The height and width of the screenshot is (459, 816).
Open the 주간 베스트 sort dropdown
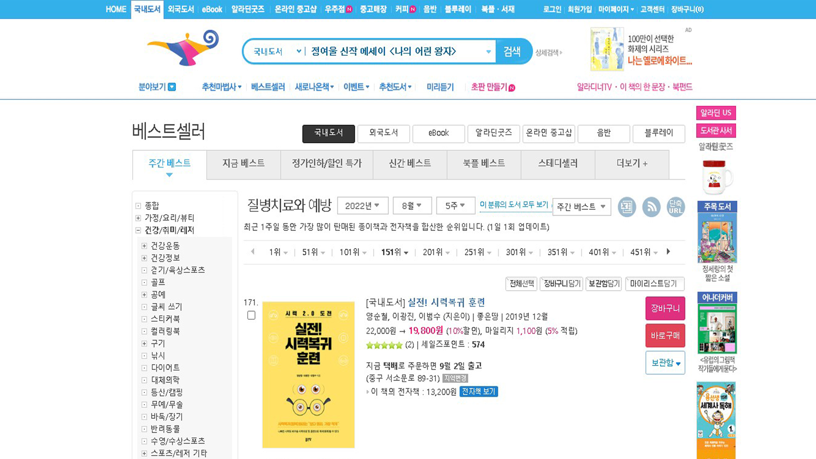[x=581, y=207]
